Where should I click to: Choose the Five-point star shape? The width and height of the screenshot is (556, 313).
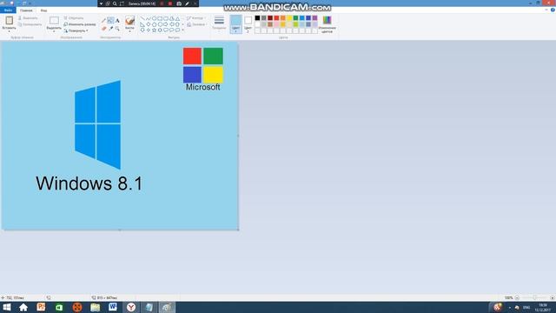coord(155,30)
